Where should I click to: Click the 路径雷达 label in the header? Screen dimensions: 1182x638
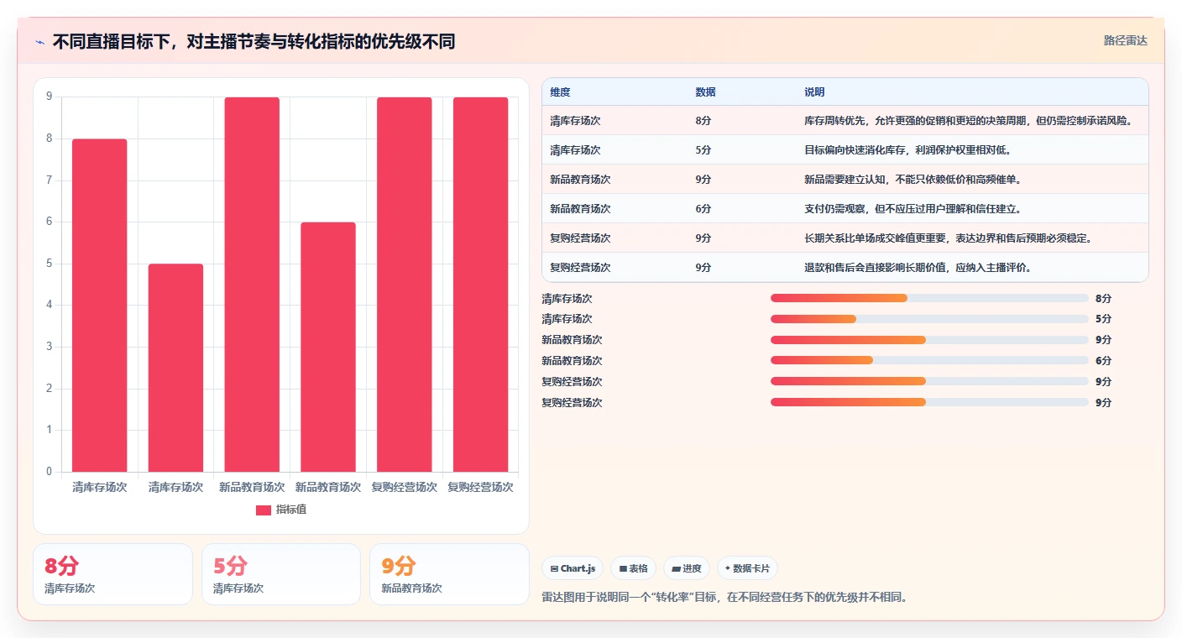point(1125,40)
